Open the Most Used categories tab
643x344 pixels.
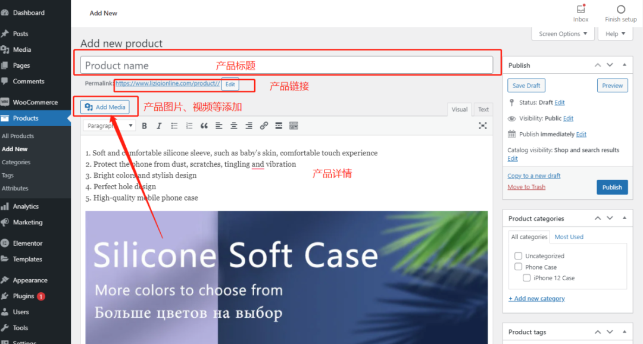[569, 237]
